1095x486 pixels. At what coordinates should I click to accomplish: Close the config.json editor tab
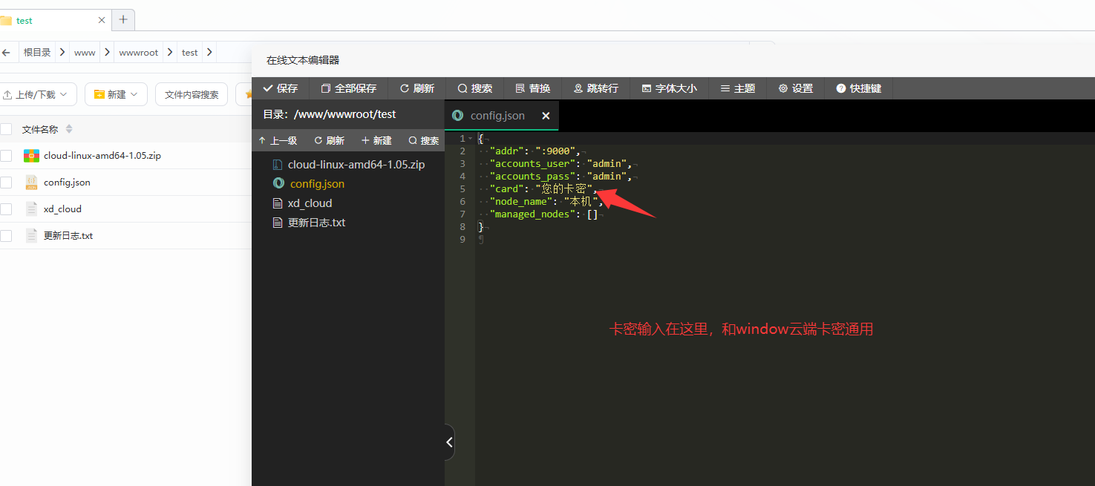click(x=546, y=116)
